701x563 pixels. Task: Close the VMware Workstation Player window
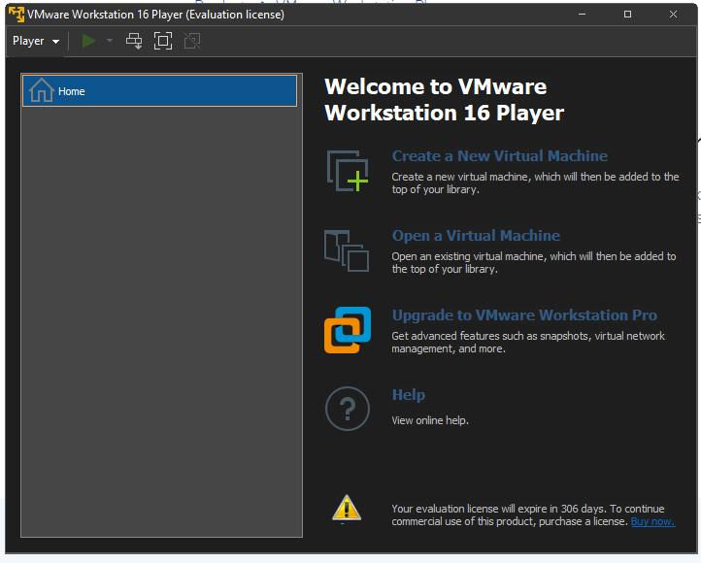click(x=673, y=15)
